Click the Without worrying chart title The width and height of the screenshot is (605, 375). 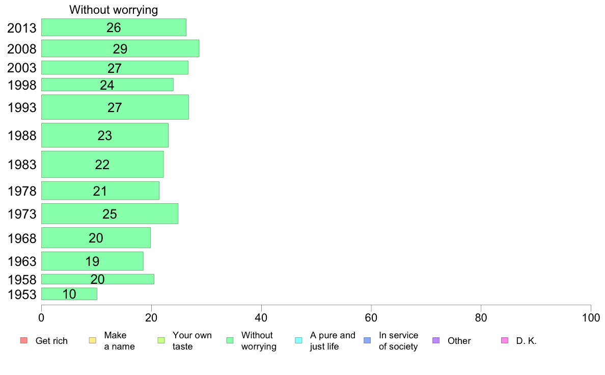[x=114, y=10]
